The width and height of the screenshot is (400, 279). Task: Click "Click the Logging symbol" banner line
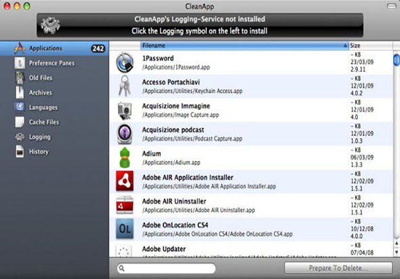coord(199,31)
